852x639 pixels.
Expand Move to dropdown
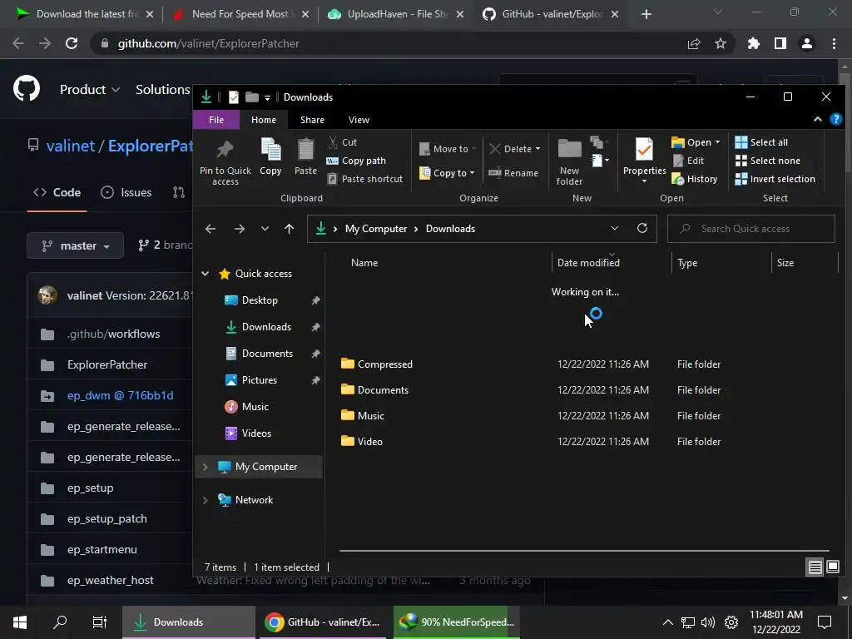pyautogui.click(x=473, y=149)
